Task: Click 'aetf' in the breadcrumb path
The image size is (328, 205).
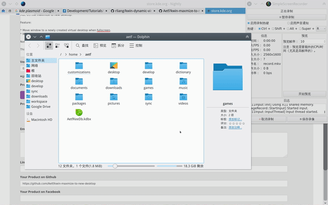Action: click(x=88, y=54)
